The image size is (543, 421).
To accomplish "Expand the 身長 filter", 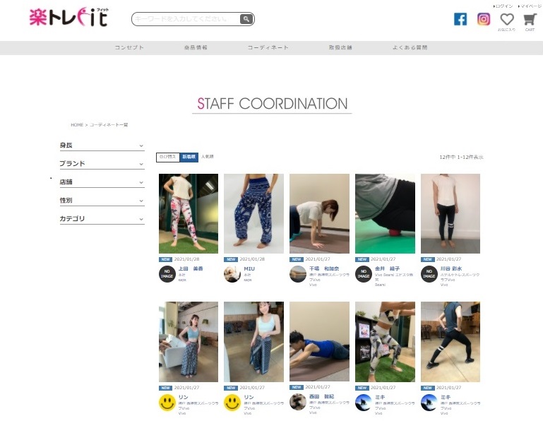I will click(102, 146).
